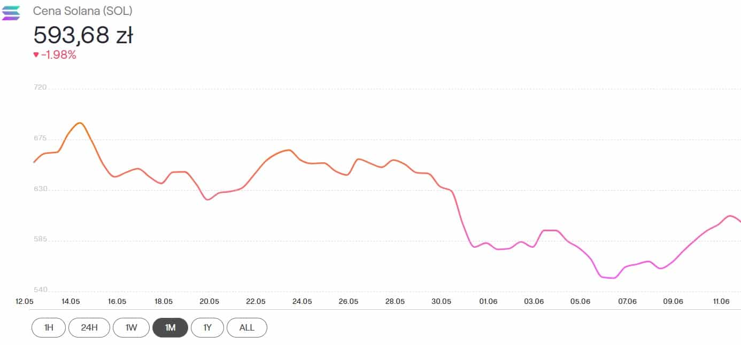Click the active 1M range button
This screenshot has height=345, width=741.
coord(170,327)
